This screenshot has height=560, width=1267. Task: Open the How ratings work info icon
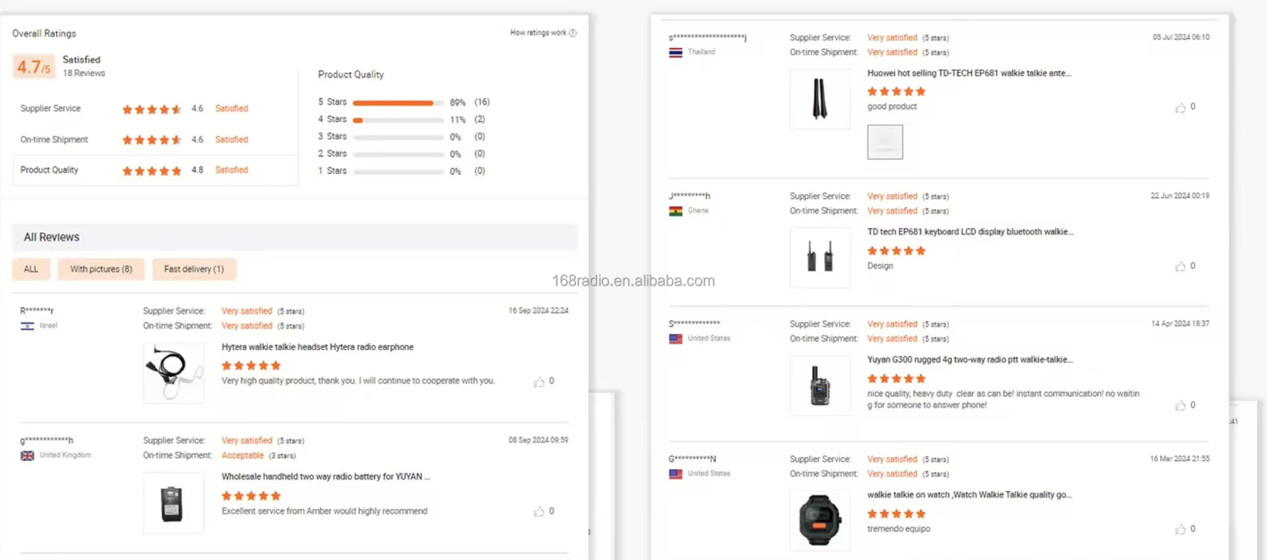tap(573, 33)
